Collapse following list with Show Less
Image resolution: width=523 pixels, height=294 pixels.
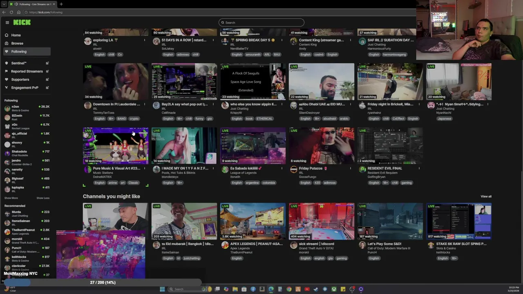(43, 198)
